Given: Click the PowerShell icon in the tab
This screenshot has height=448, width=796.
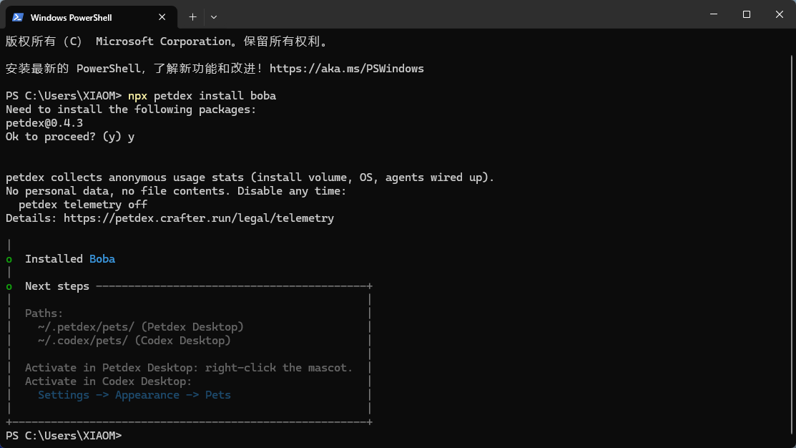Looking at the screenshot, I should click(18, 17).
